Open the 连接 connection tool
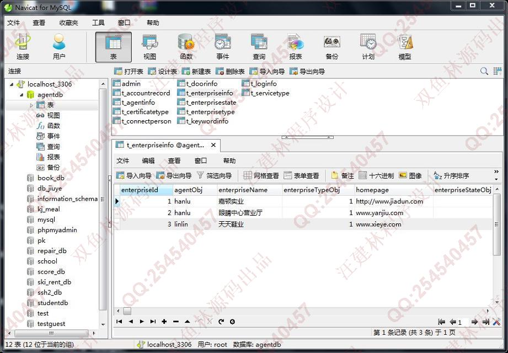508x353 pixels. click(23, 47)
